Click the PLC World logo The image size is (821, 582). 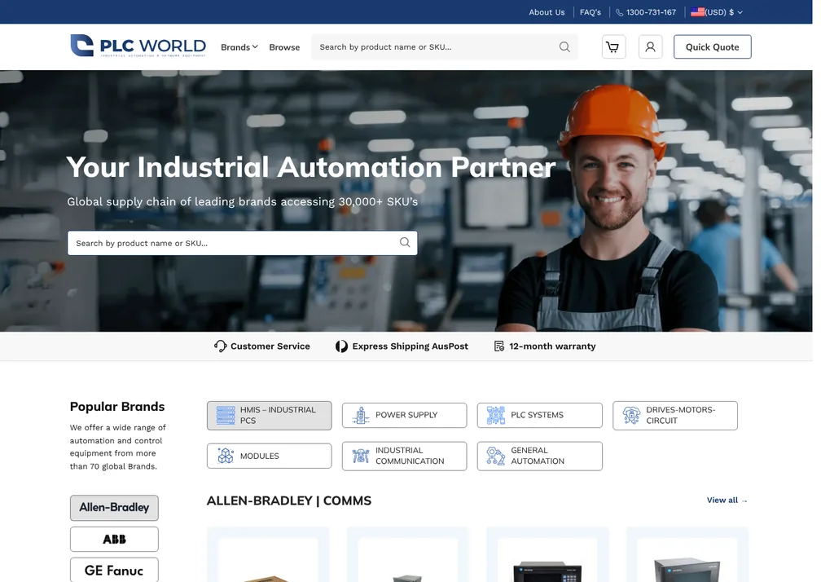point(138,46)
